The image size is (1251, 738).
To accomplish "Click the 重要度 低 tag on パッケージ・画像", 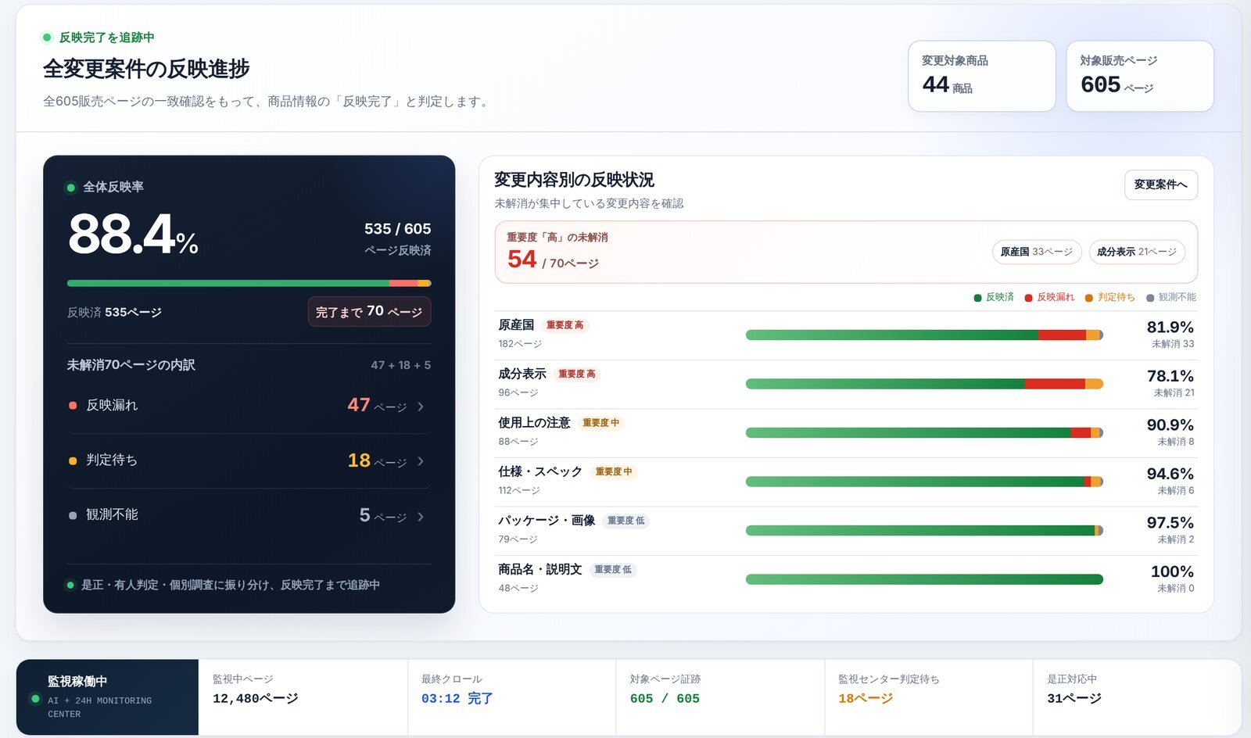I will coord(625,521).
